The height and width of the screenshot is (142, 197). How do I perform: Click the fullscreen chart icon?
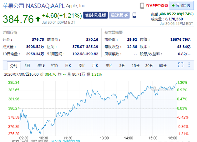click(x=181, y=65)
